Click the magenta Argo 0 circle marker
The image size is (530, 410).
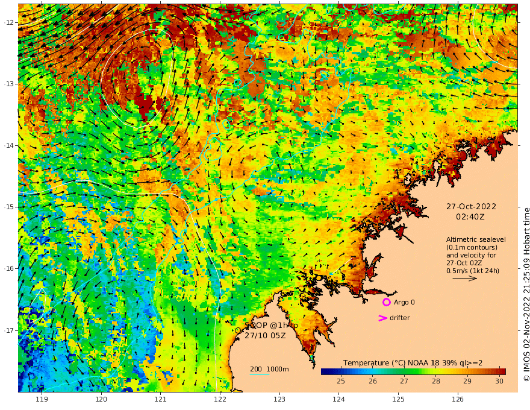coord(386,302)
